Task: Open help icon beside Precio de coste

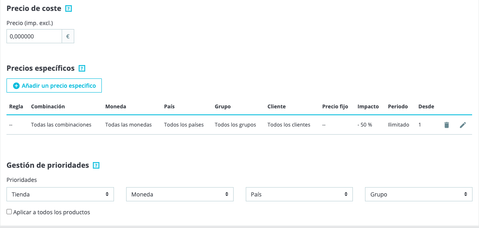Action: click(69, 9)
